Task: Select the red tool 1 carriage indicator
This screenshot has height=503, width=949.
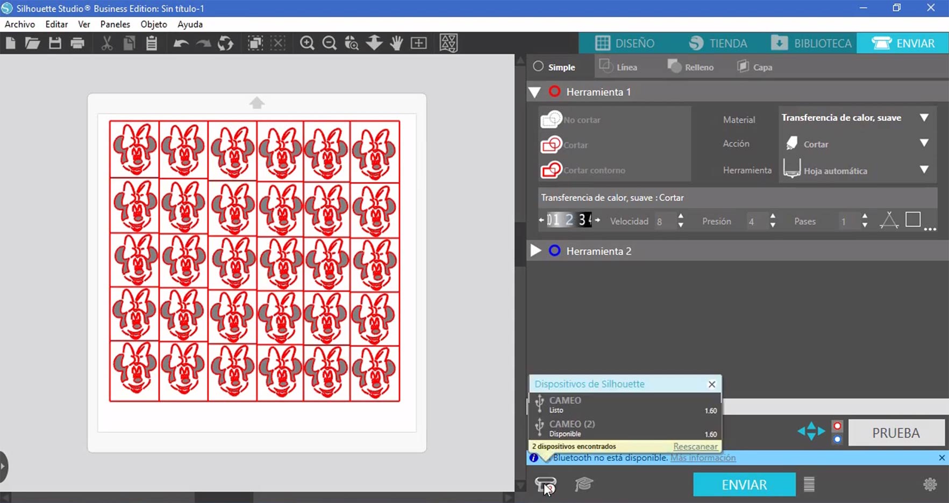Action: (837, 426)
